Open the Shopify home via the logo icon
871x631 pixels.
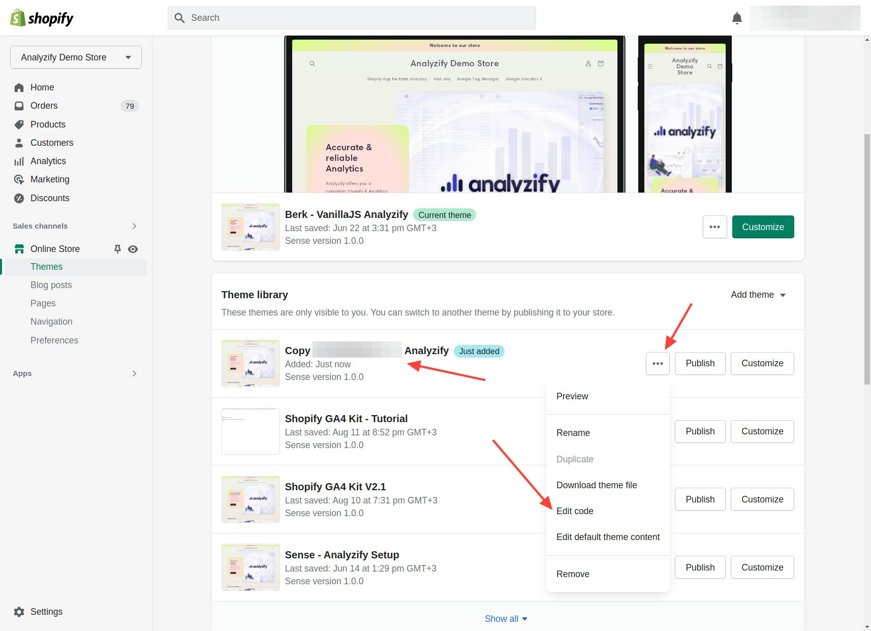pyautogui.click(x=17, y=18)
